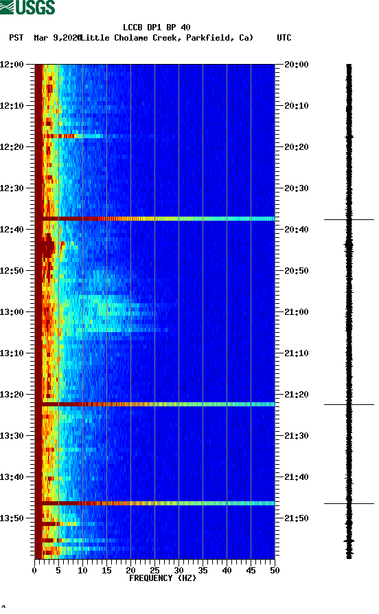
Task: Click the '30' frequency axis label
Action: (179, 571)
